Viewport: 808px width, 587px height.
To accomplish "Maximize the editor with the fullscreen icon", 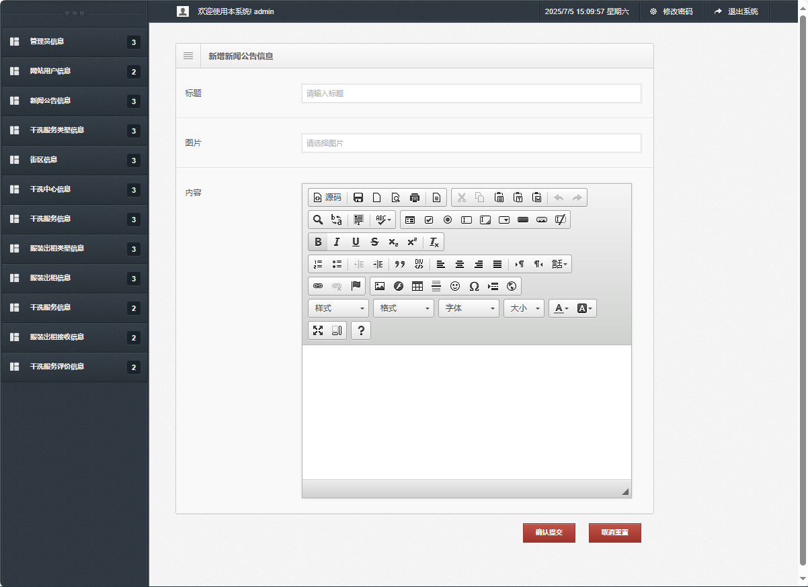I will [318, 330].
